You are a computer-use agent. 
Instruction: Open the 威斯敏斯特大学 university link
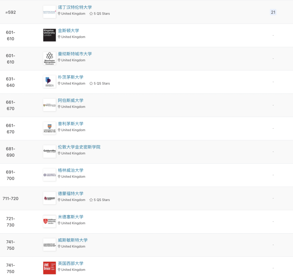coord(73,240)
